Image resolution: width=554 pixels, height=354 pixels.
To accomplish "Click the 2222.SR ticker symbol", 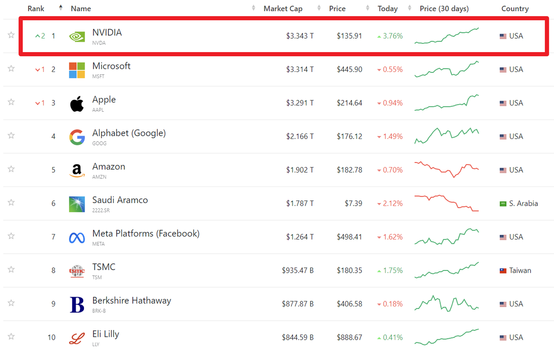I will [101, 210].
